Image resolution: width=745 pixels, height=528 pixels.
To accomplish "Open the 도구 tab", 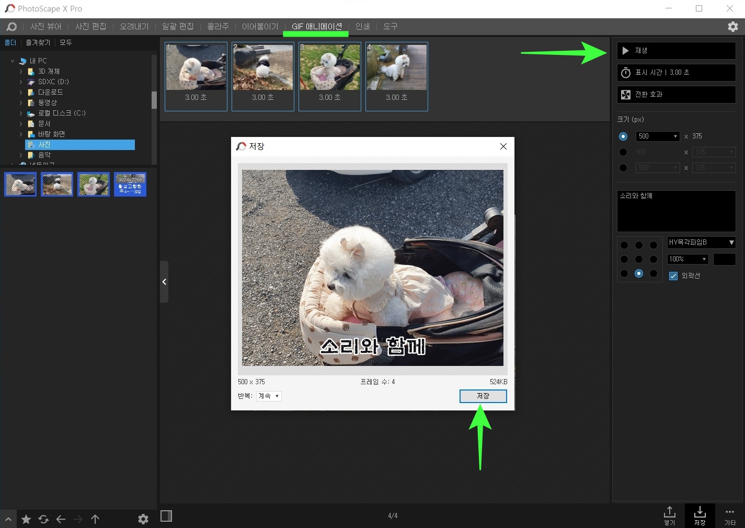I will pyautogui.click(x=391, y=27).
